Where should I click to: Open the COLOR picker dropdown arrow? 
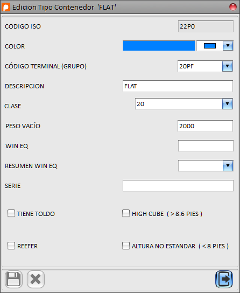[x=228, y=46]
